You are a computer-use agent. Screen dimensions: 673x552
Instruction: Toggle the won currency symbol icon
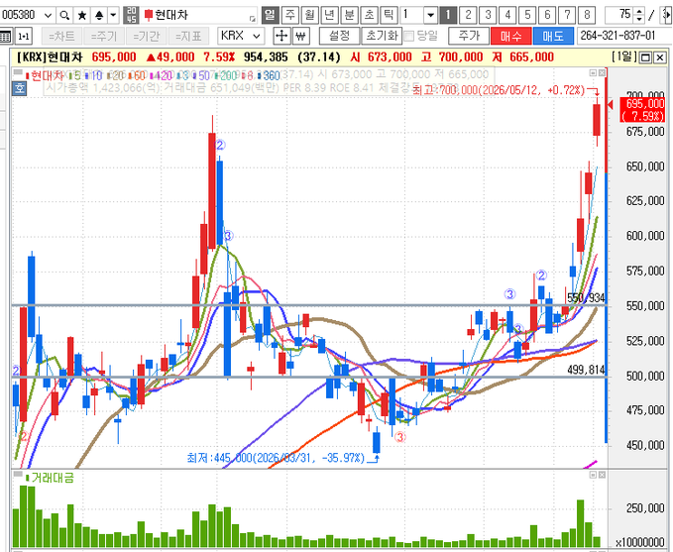tap(301, 36)
